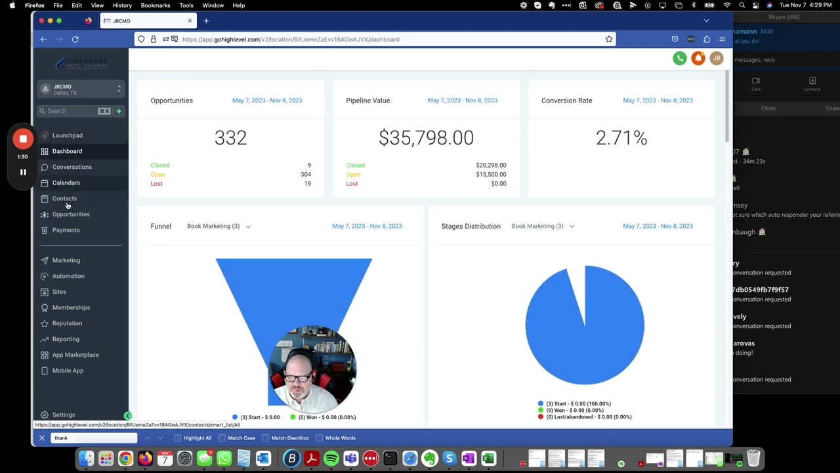Change Opportunities card date range
840x473 pixels.
pos(266,101)
